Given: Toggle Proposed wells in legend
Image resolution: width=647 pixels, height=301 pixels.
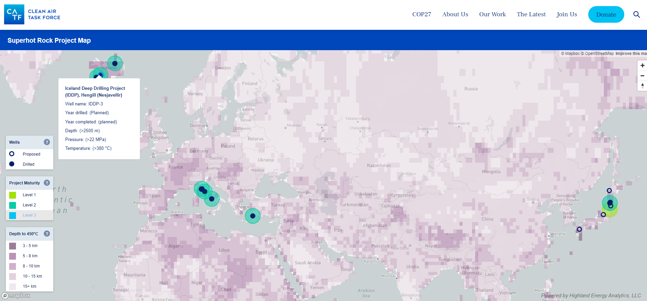Looking at the screenshot, I should pyautogui.click(x=31, y=154).
